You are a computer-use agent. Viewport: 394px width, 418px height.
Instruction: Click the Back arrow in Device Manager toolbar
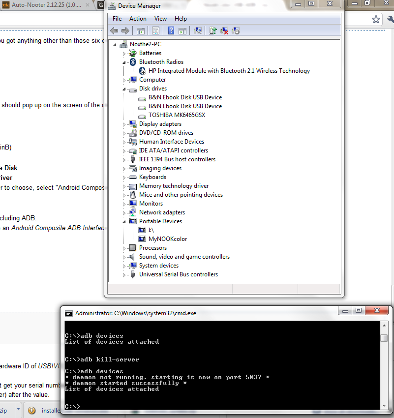click(114, 31)
